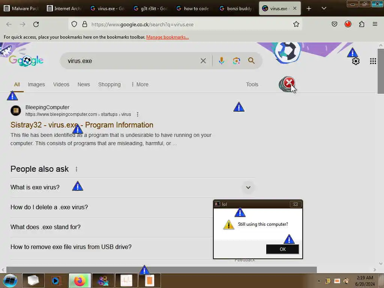
Task: Select the Videos search tab
Action: click(61, 84)
